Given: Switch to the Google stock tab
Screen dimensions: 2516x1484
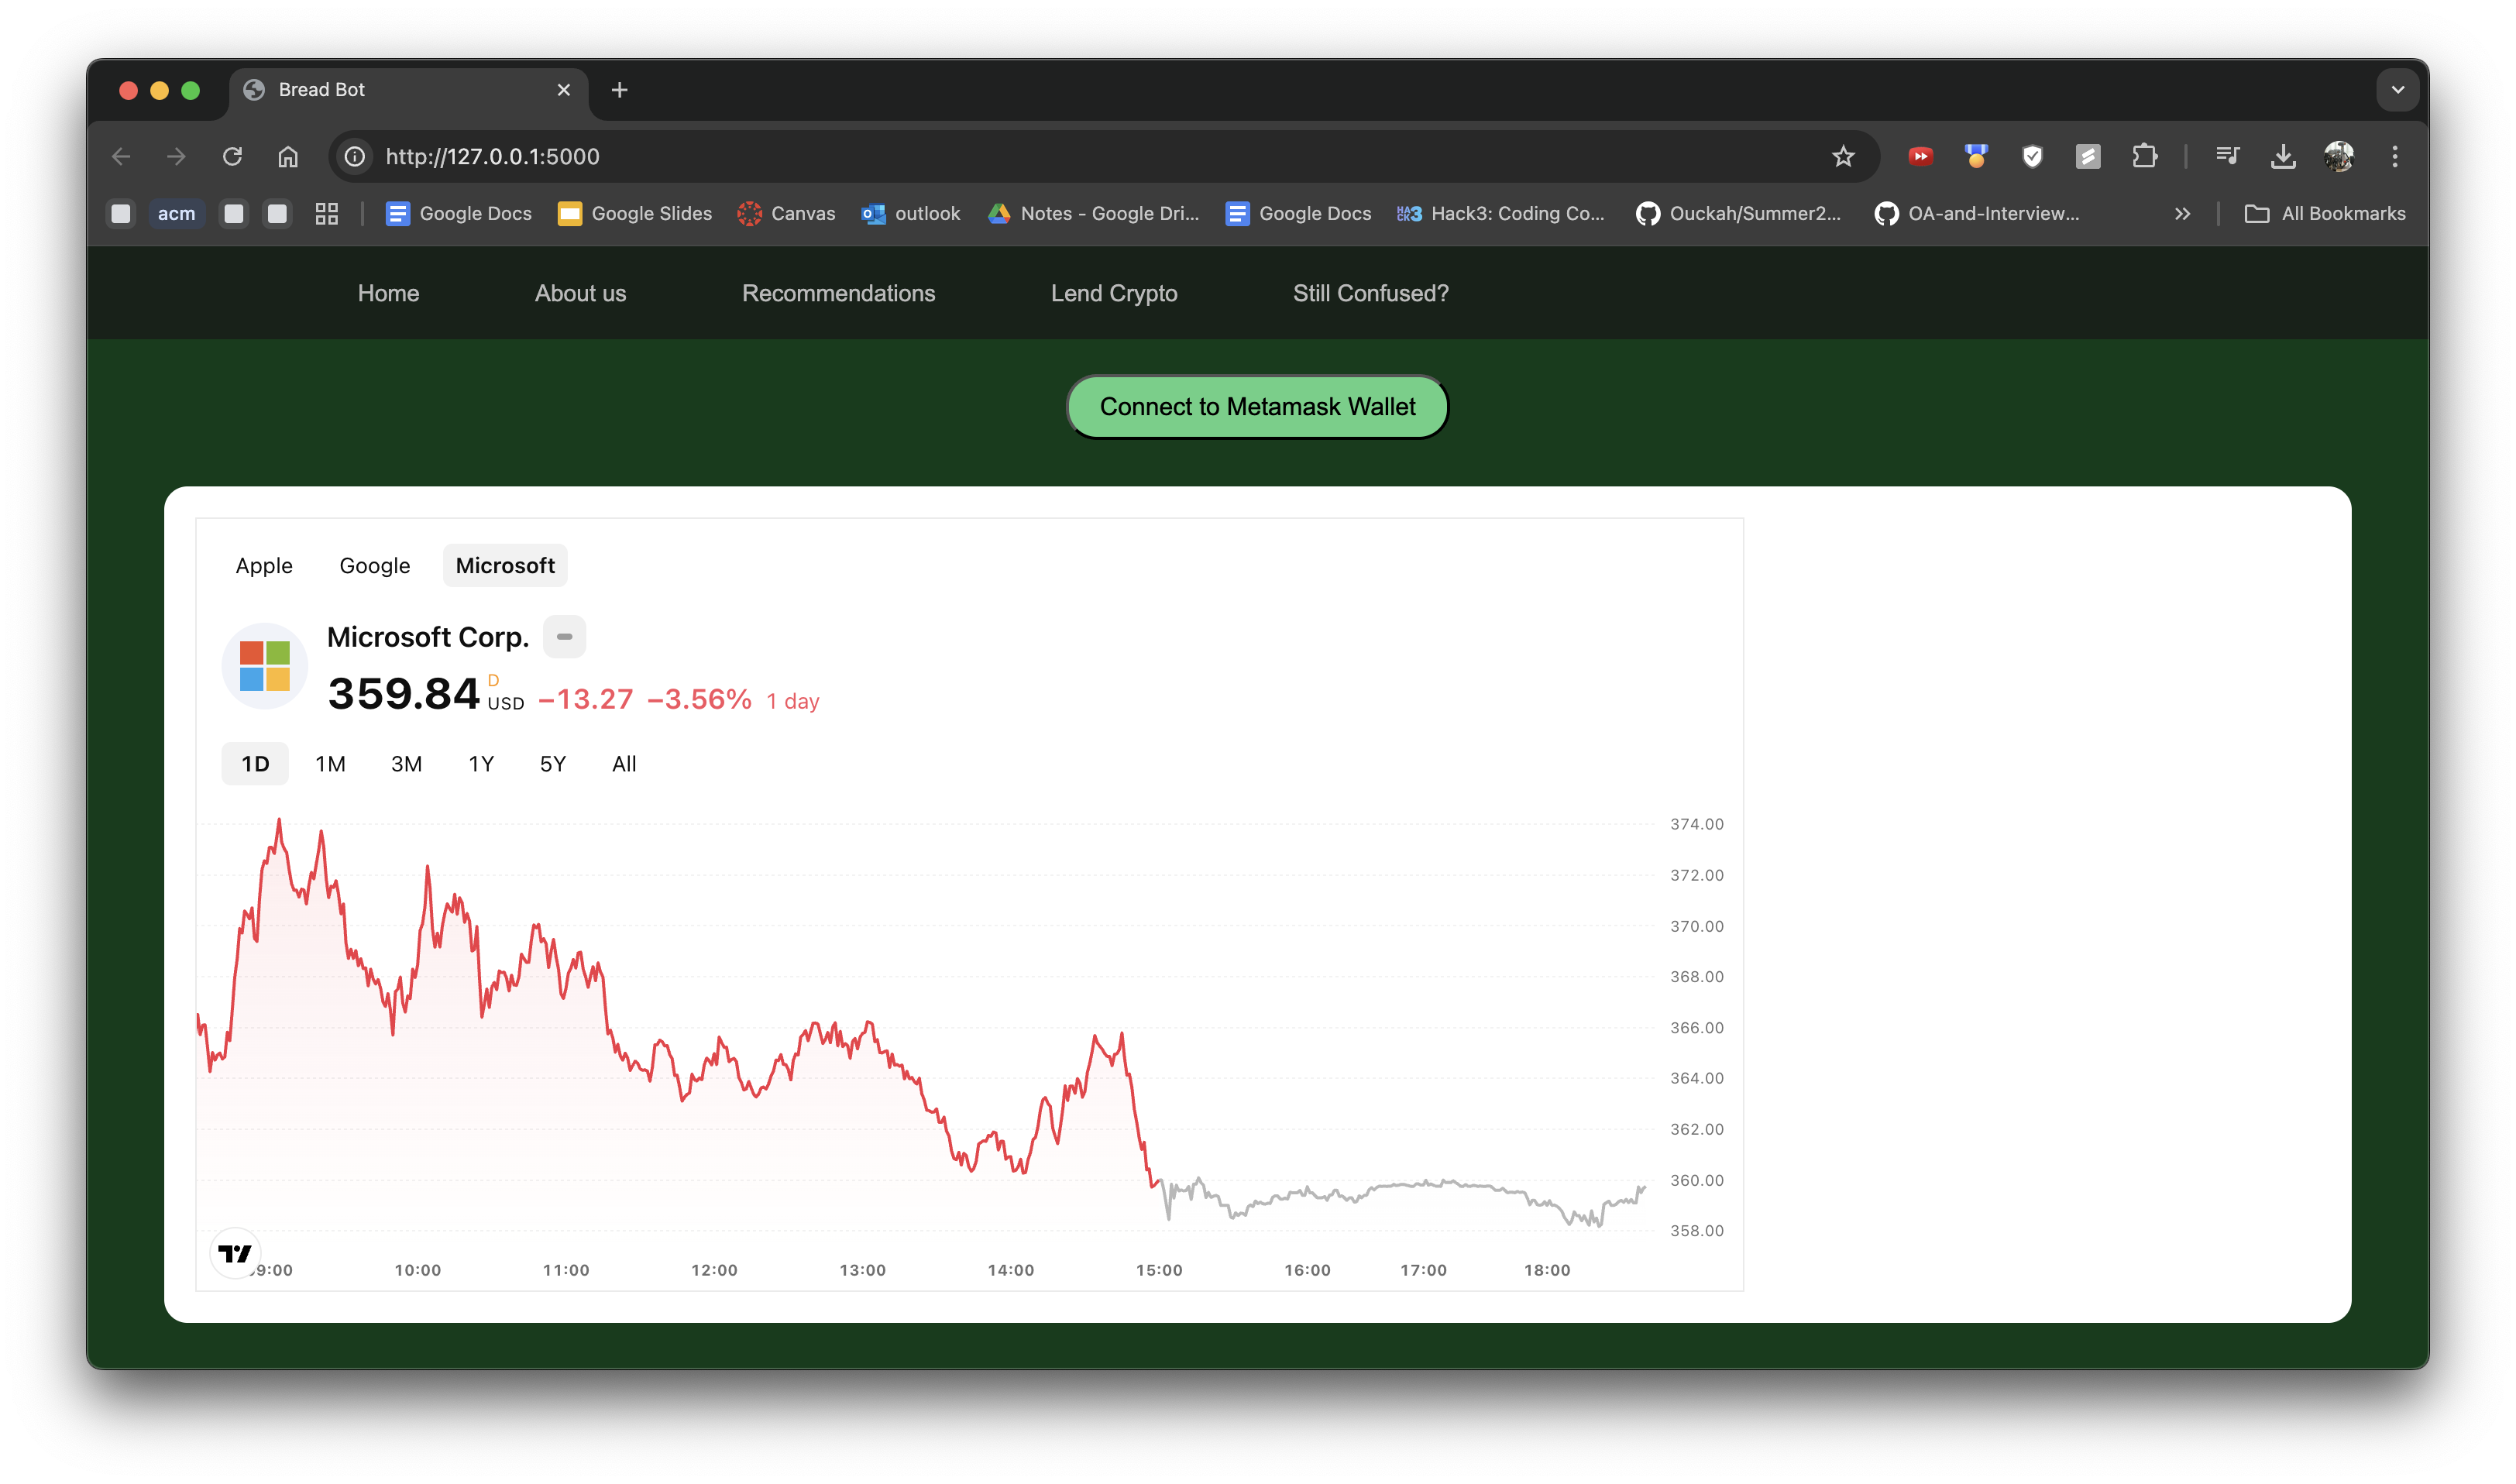Looking at the screenshot, I should pyautogui.click(x=375, y=566).
